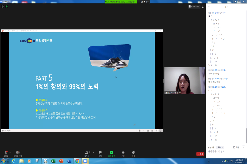Open the view options dropdown at top
247x164 pixels.
tap(144, 2)
